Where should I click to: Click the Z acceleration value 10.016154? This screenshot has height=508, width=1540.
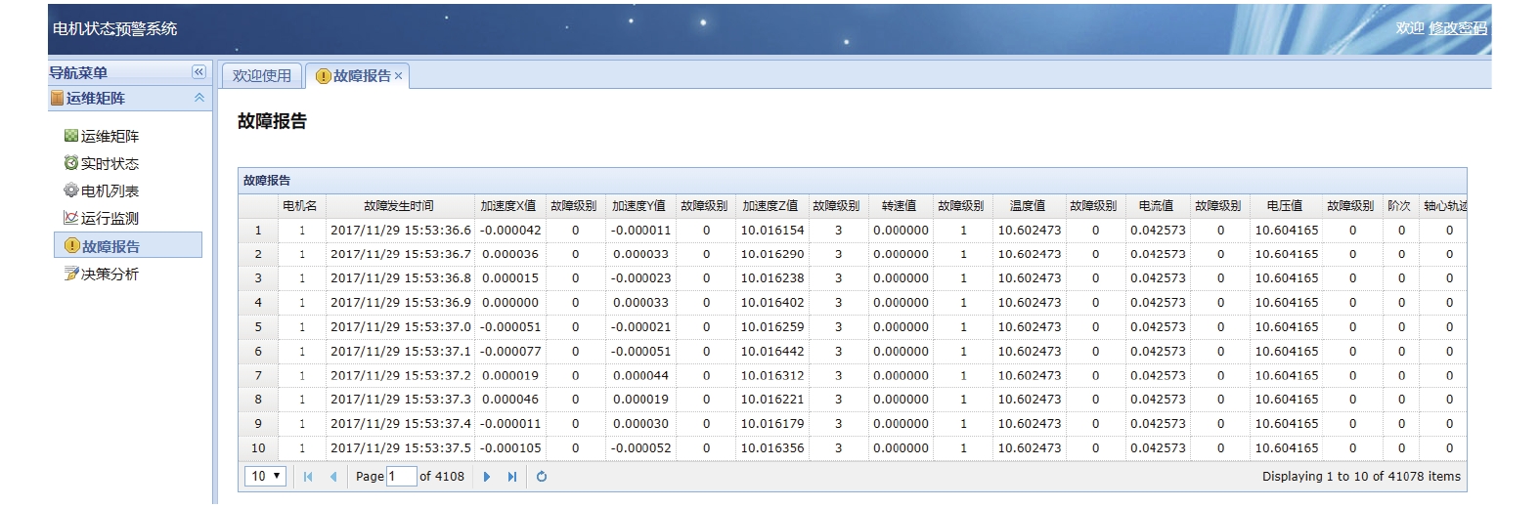click(772, 231)
